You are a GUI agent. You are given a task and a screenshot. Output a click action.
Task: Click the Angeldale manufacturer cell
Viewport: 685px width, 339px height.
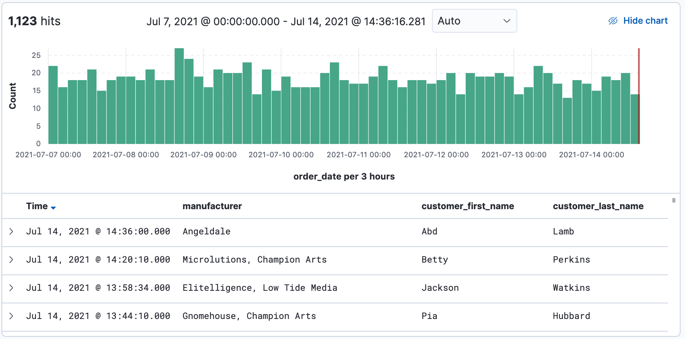point(206,231)
